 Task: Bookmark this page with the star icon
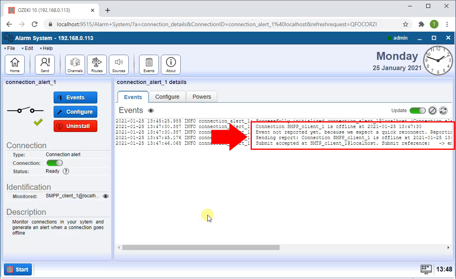406,24
